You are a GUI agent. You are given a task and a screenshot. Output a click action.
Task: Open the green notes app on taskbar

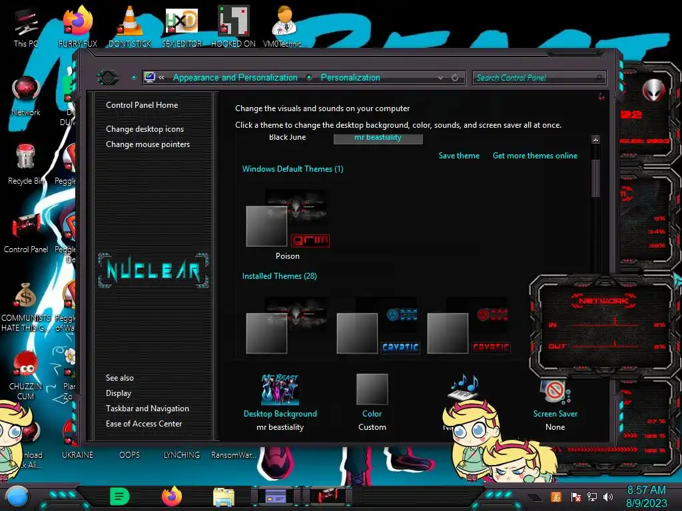[120, 496]
